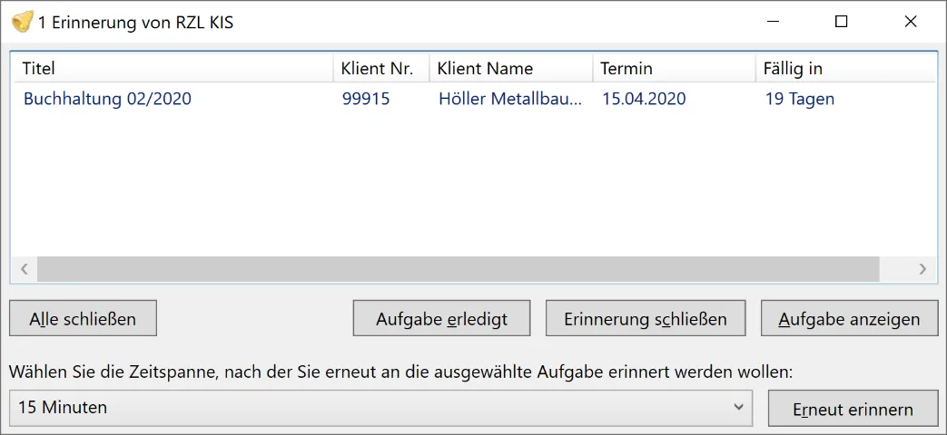This screenshot has width=947, height=435.
Task: Click the Alle schließen button
Action: pos(84,319)
